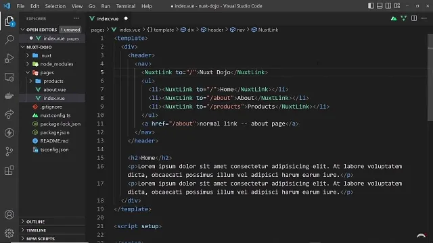Open the Live Share arrow icon

tap(9, 114)
